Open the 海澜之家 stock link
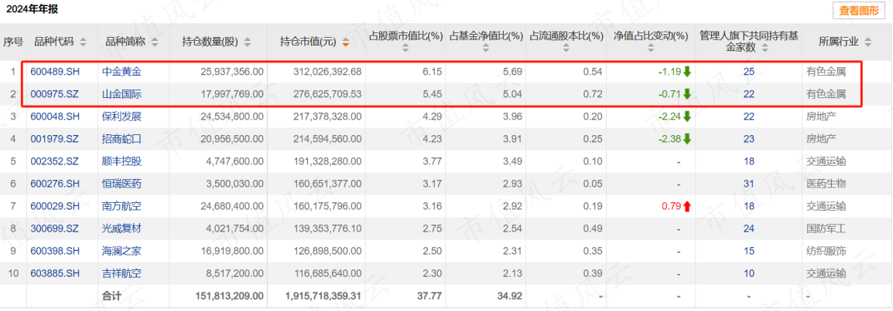 [x=121, y=251]
